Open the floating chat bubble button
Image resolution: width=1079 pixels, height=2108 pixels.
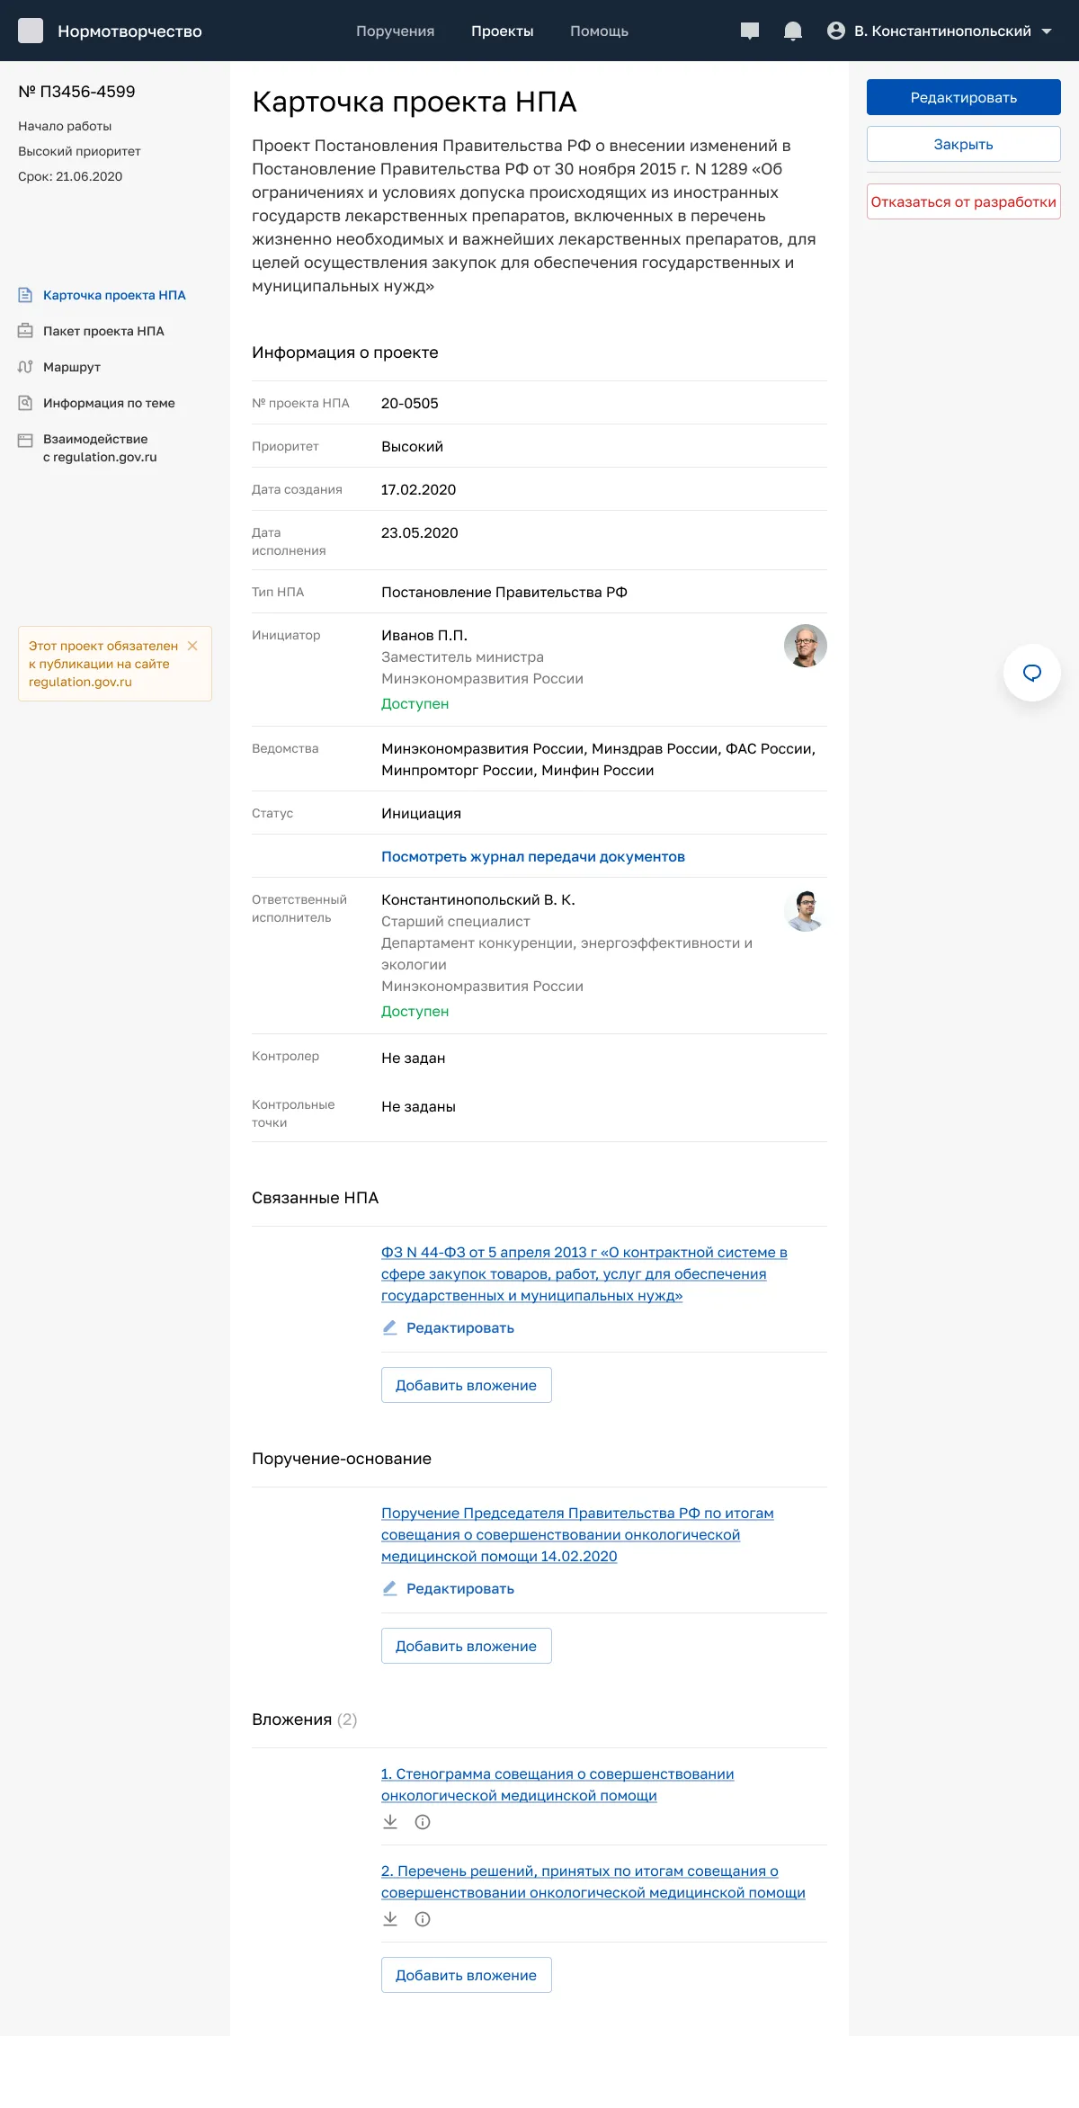coord(1032,673)
